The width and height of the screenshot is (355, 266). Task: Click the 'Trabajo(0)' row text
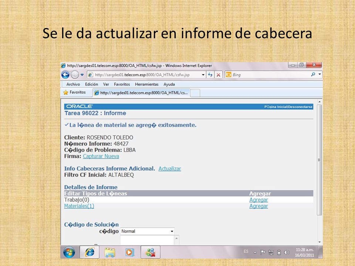(77, 200)
